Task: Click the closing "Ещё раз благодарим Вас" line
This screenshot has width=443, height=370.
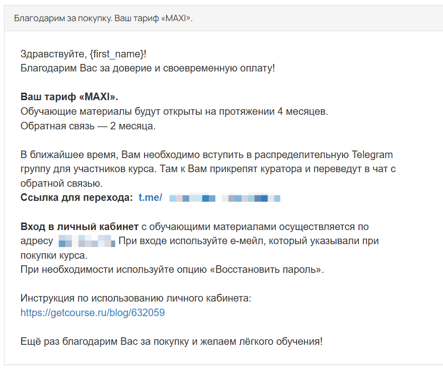Action: click(x=171, y=341)
